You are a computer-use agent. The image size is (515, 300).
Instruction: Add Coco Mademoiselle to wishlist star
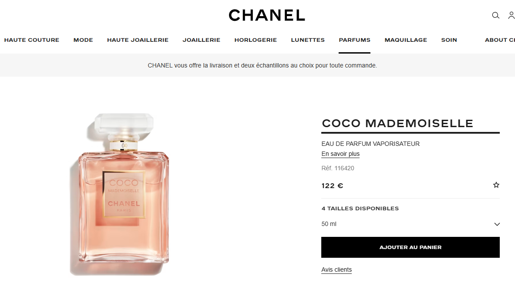(496, 185)
